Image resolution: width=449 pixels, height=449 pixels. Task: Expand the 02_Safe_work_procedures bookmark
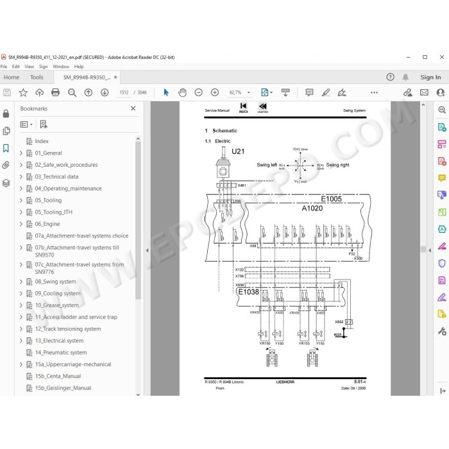(21, 165)
